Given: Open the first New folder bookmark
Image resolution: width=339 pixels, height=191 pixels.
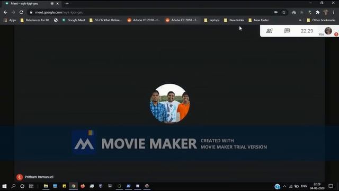Looking at the screenshot, I should click(234, 20).
